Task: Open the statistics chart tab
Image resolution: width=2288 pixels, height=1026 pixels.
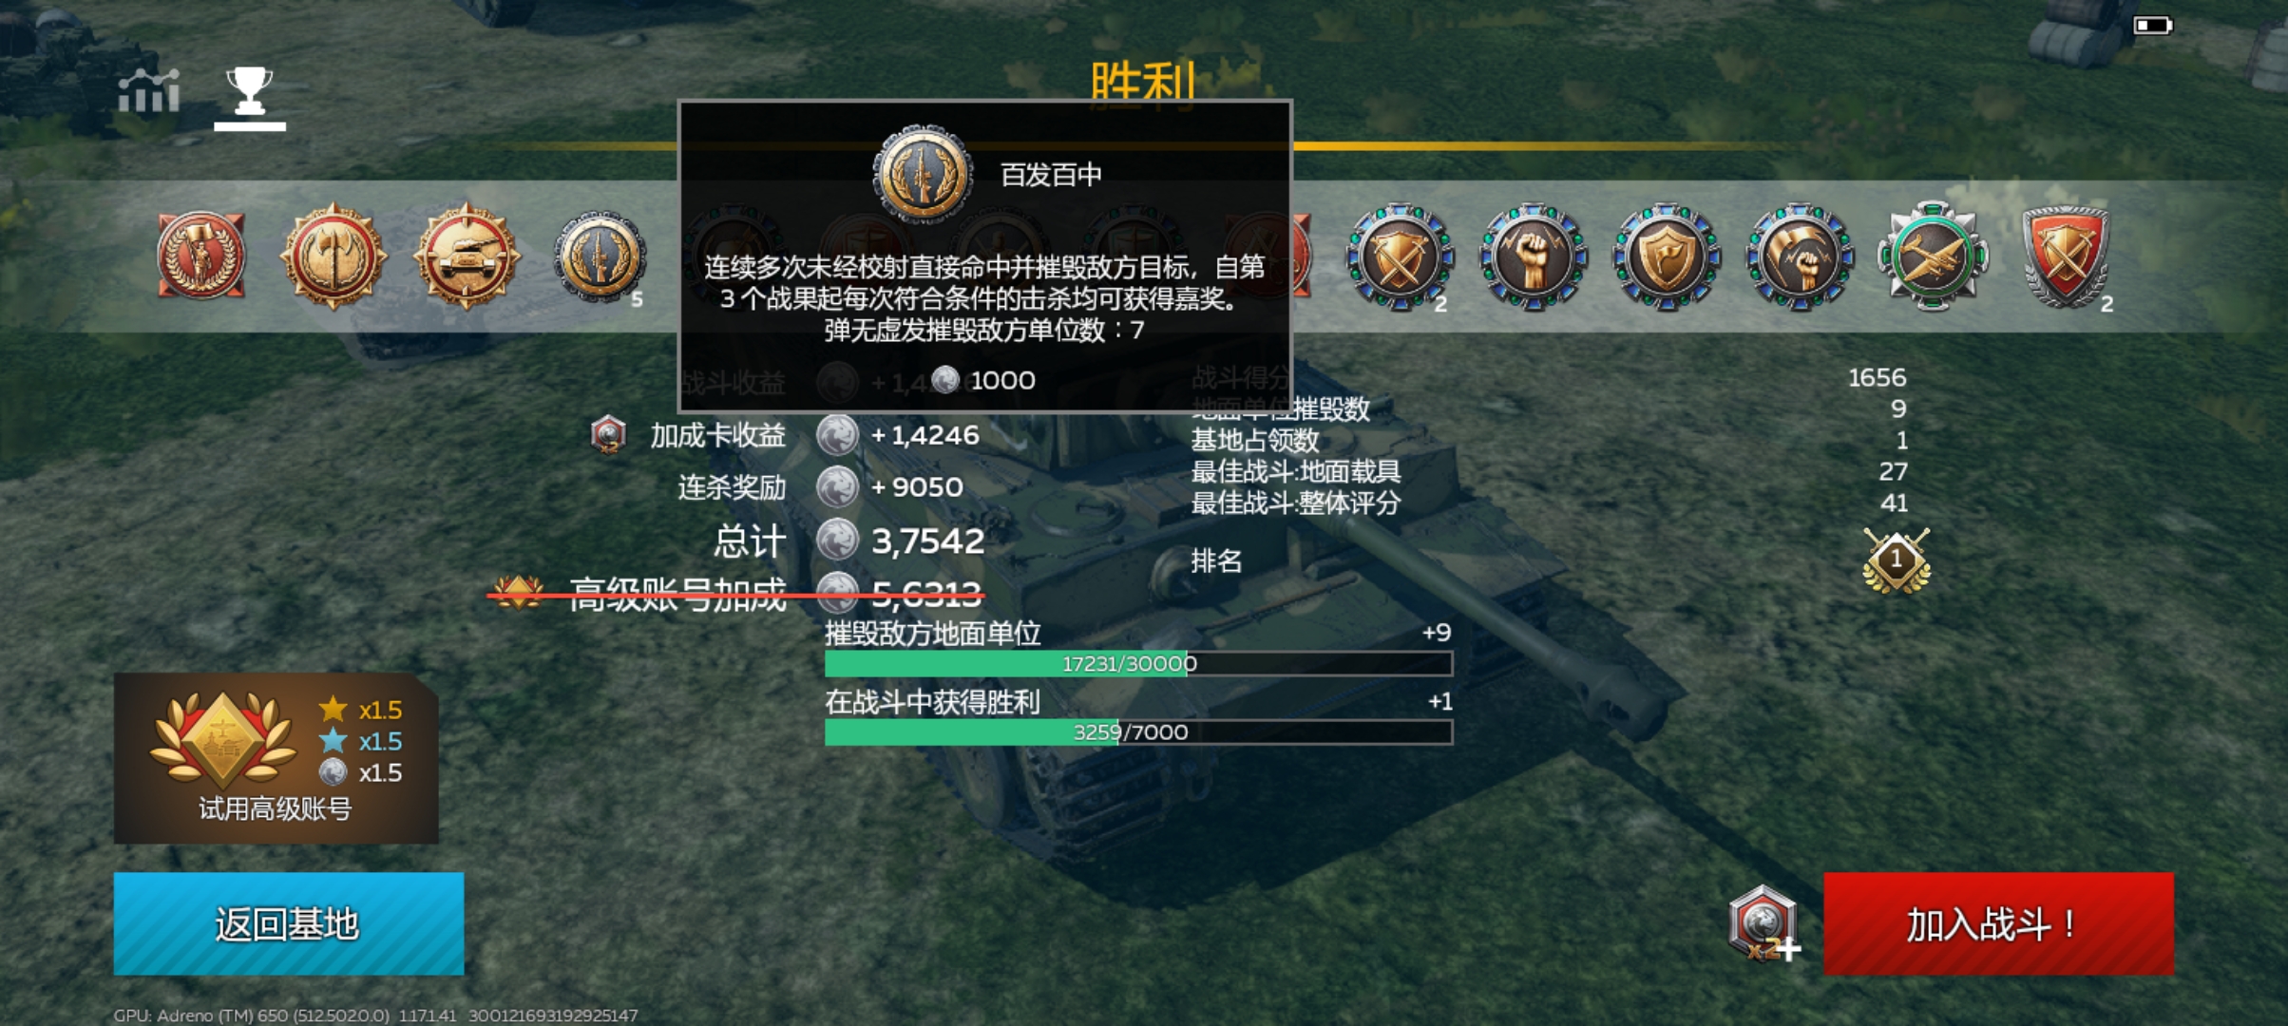Action: 148,92
